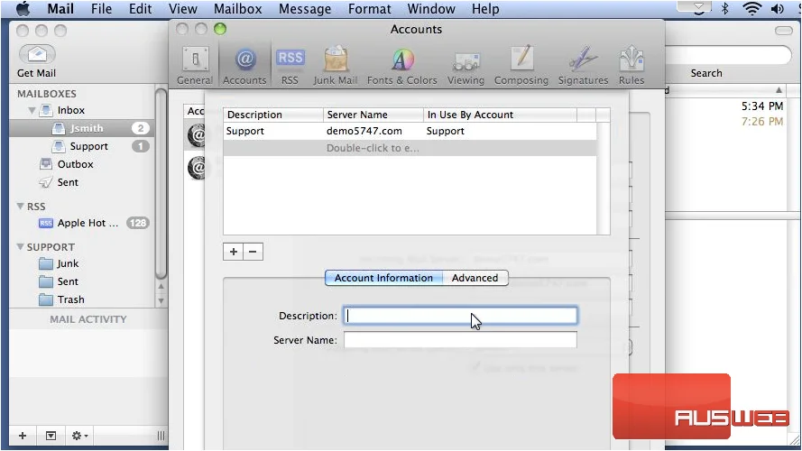
Task: Open the View menu
Action: pos(182,9)
